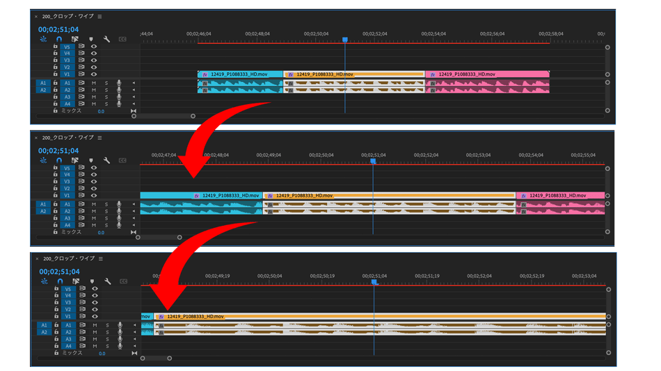The height and width of the screenshot is (371, 661).
Task: Toggle V2 eye visibility in bottom timeline
Action: click(x=95, y=309)
